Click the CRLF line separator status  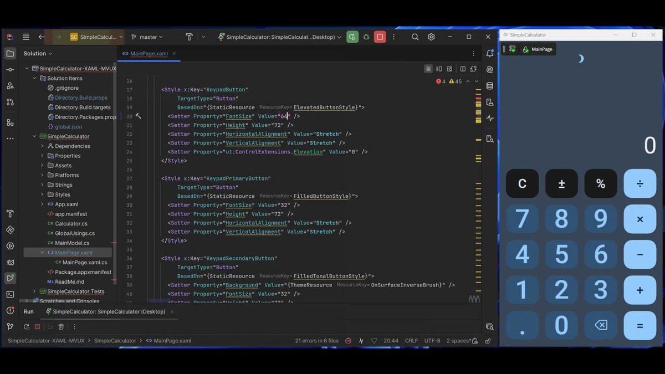pos(411,341)
